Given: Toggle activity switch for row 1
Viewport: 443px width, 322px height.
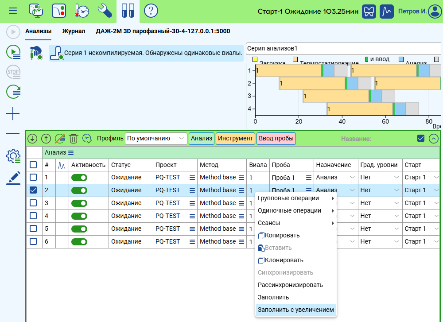Looking at the screenshot, I should (79, 178).
